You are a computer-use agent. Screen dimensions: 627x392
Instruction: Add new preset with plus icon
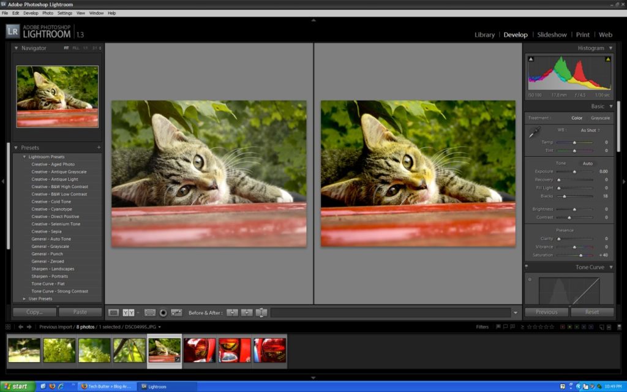(99, 148)
